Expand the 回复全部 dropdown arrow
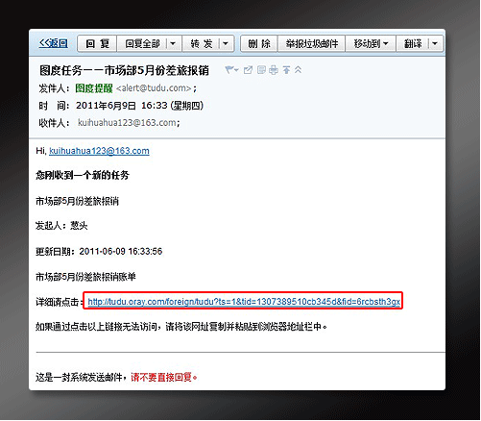 pos(173,43)
